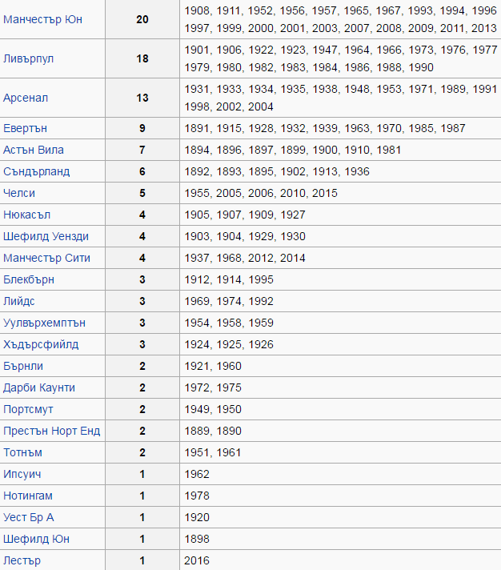Select years 1903, 1904, 1929, 1930

[x=245, y=236]
